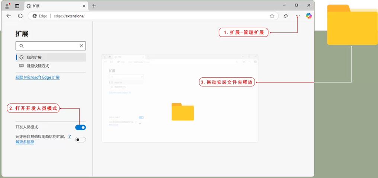Refresh the page with reload icon
This screenshot has height=178, width=378.
(x=20, y=16)
